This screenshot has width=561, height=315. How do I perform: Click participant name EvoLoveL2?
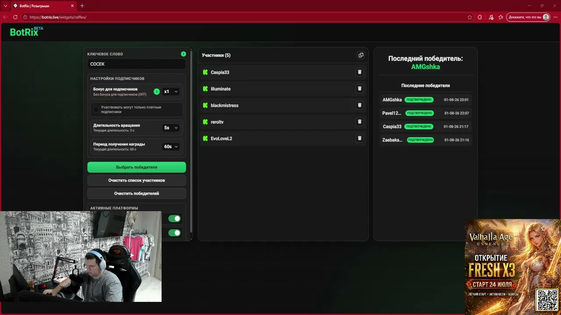point(221,138)
